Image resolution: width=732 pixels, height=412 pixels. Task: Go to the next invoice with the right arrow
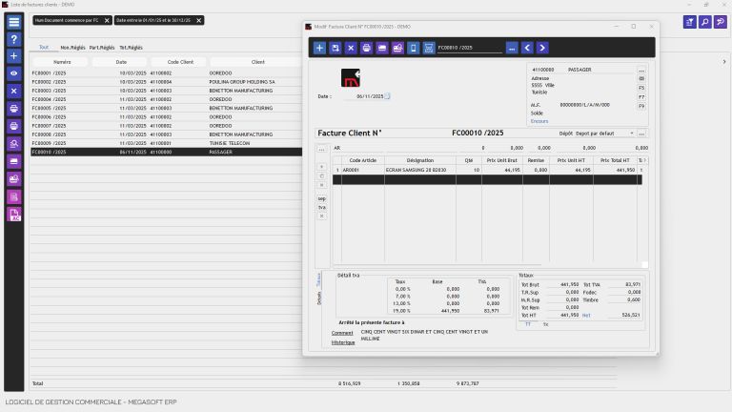pos(542,48)
